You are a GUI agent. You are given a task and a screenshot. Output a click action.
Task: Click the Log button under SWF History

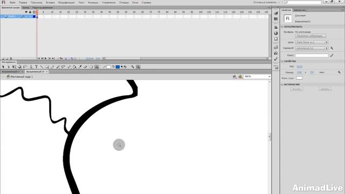296,89
